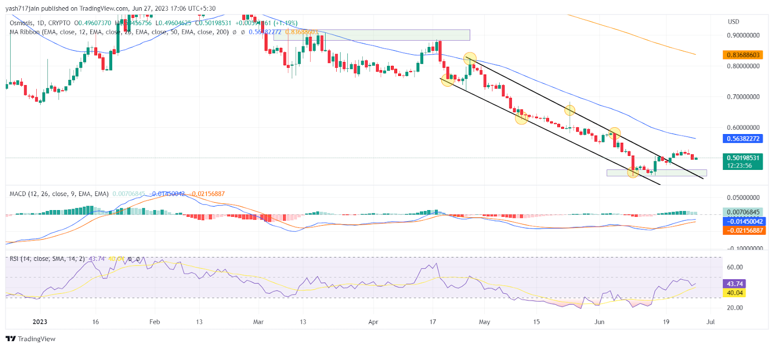The image size is (774, 348).
Task: Click the 60.00 RSI axis label
Action: (x=735, y=267)
